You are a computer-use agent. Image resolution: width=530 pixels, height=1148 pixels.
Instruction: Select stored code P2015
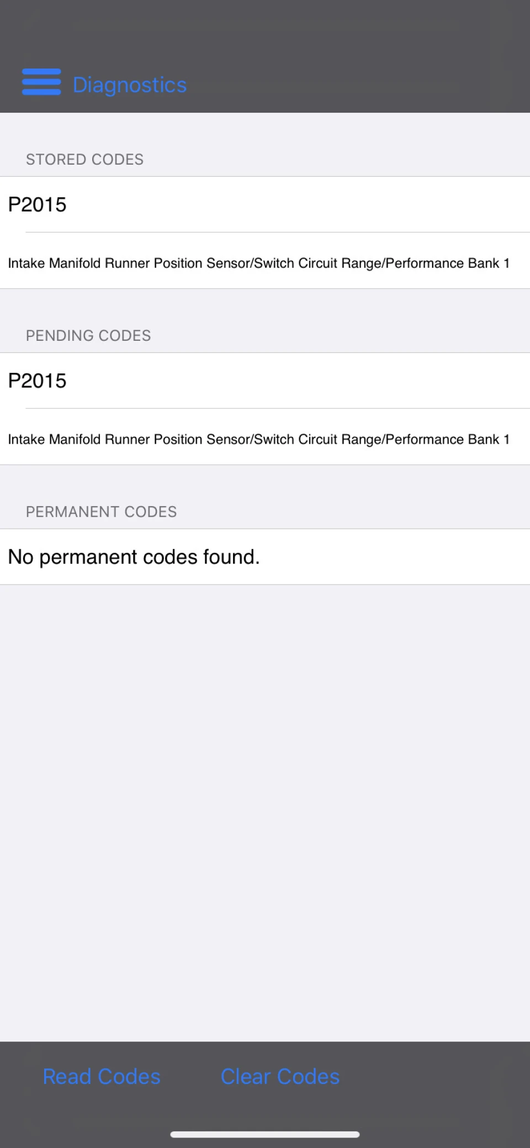click(265, 204)
